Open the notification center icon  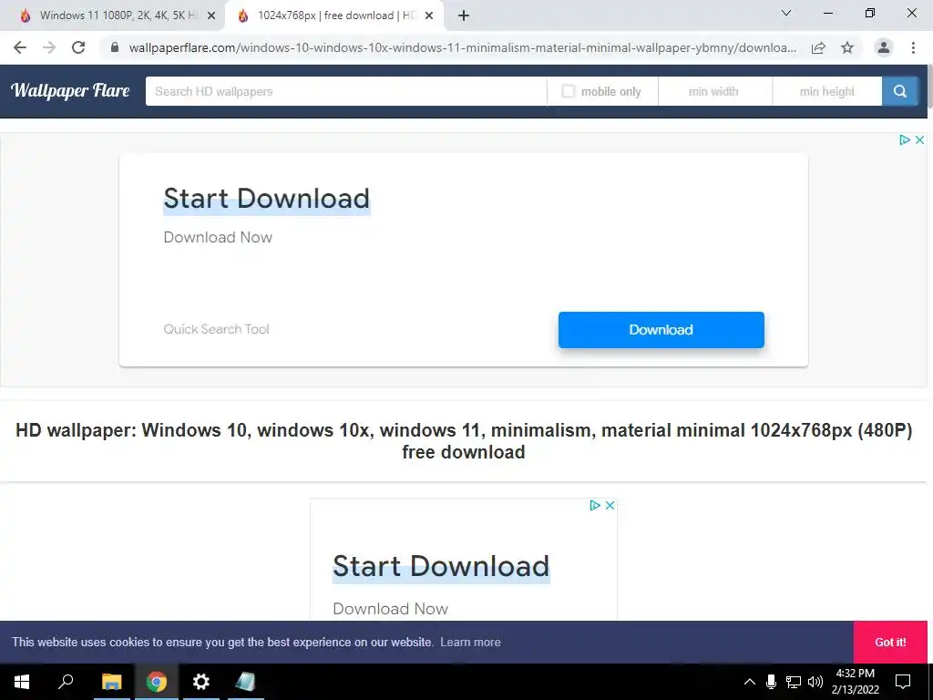(903, 682)
